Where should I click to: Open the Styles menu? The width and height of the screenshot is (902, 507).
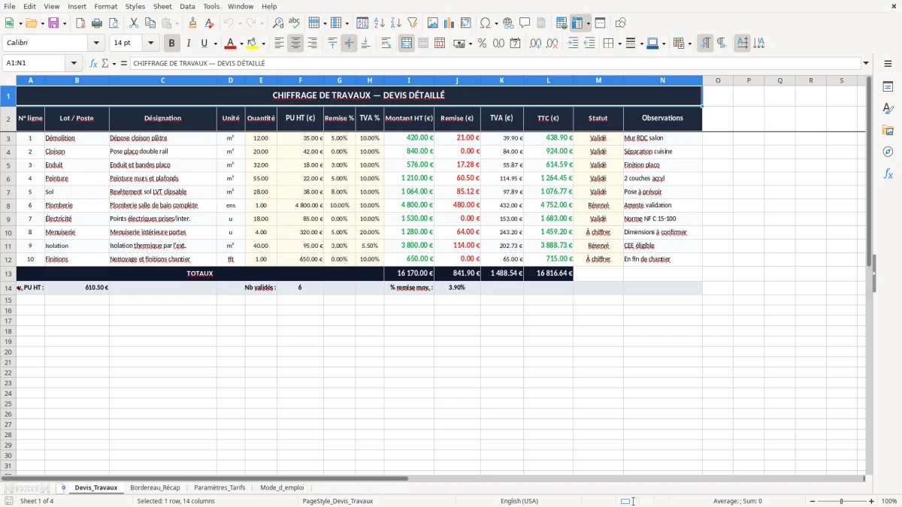pyautogui.click(x=135, y=6)
